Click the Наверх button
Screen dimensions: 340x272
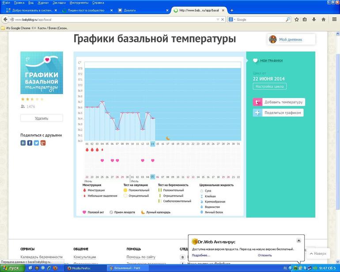(318, 253)
